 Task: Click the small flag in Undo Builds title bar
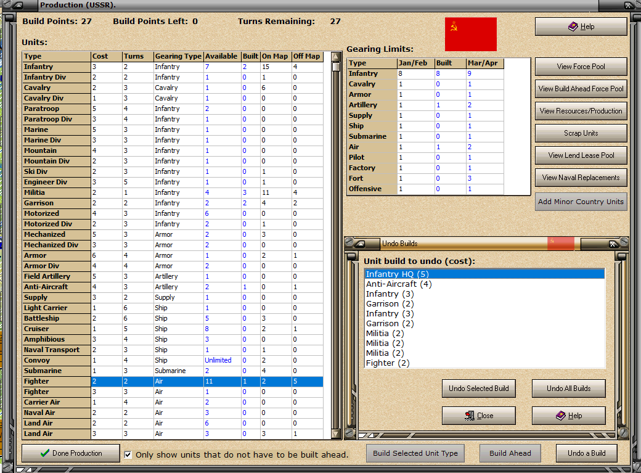560,244
